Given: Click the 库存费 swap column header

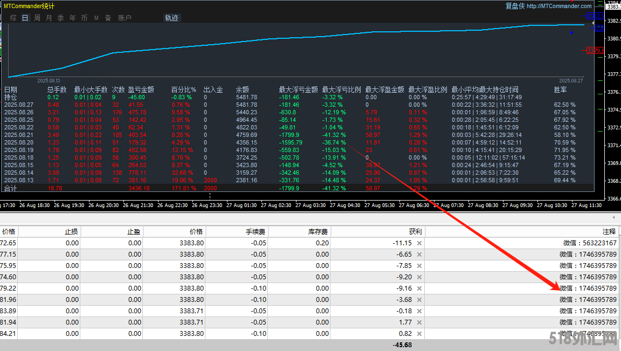Looking at the screenshot, I should pos(318,232).
